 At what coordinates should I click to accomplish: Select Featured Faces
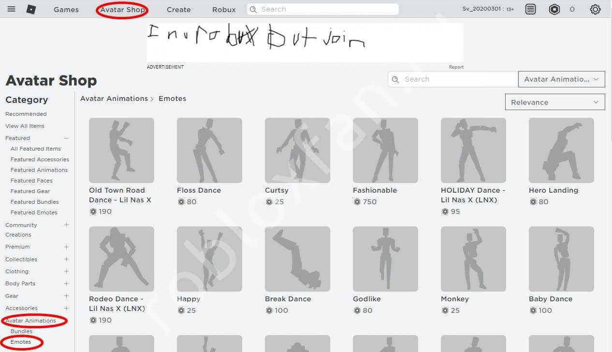[31, 181]
